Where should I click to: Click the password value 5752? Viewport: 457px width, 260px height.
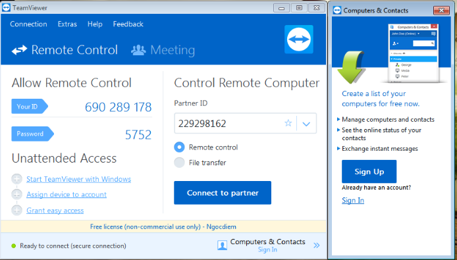(x=138, y=135)
